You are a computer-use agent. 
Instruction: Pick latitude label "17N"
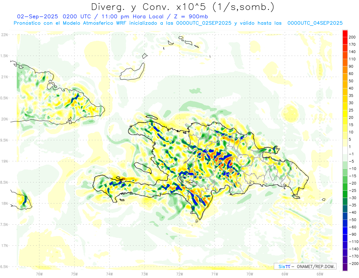tap(4, 246)
